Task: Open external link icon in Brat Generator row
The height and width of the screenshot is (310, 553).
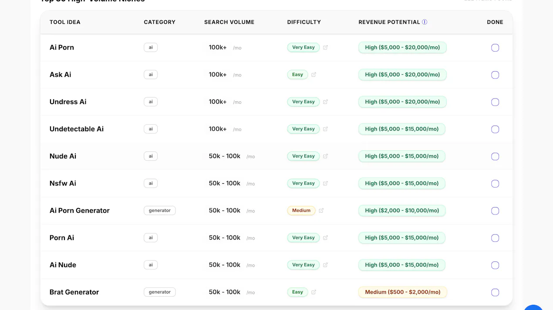Action: (x=314, y=292)
